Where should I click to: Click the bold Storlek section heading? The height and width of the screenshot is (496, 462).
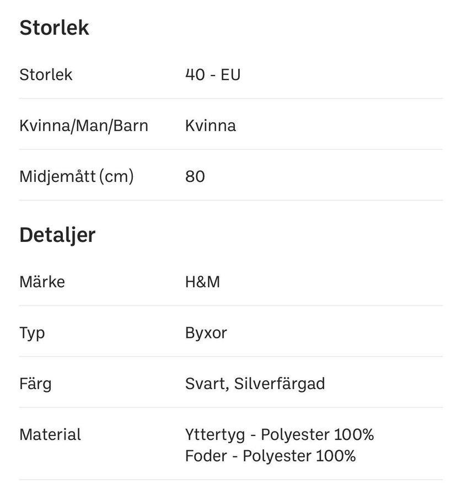click(x=54, y=28)
